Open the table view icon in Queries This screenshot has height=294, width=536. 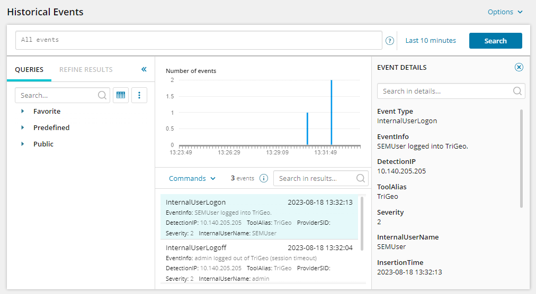click(121, 95)
